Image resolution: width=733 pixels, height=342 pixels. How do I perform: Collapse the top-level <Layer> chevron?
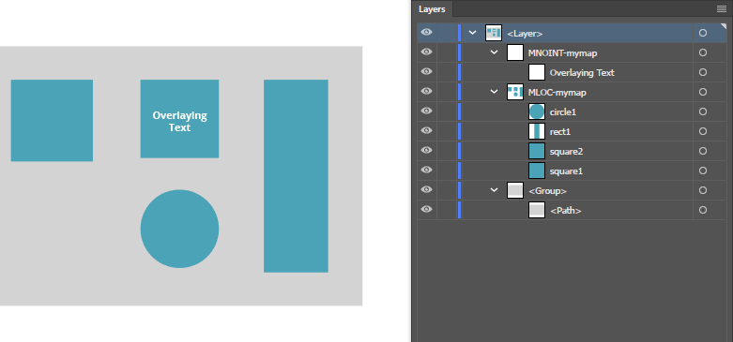pyautogui.click(x=473, y=33)
